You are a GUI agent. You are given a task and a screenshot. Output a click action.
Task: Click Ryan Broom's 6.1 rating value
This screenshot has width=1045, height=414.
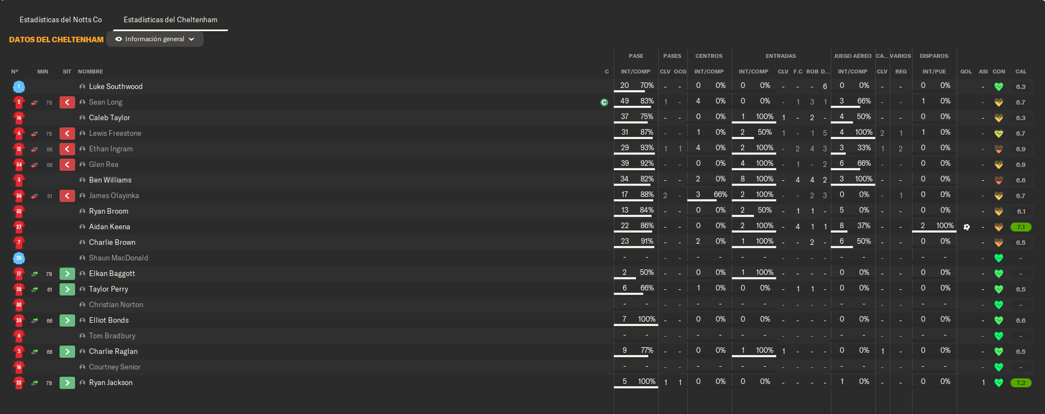click(x=1021, y=211)
